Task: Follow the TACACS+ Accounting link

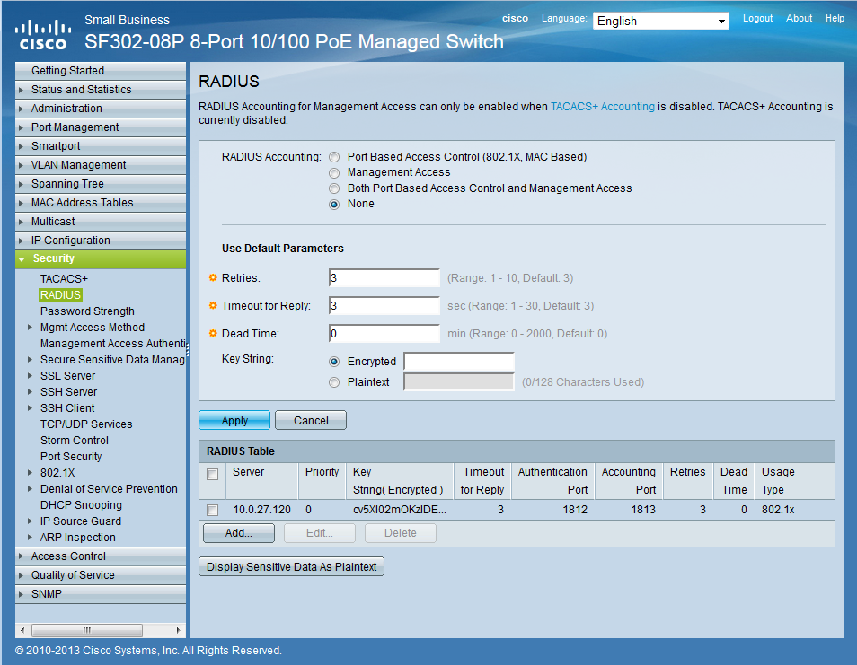Action: click(x=602, y=107)
